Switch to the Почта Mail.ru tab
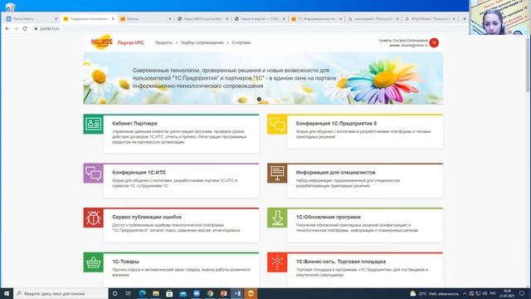 click(31, 19)
